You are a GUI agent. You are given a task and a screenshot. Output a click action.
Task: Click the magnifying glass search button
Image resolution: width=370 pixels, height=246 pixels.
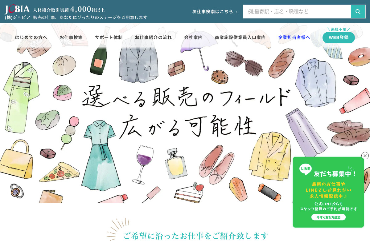(358, 12)
